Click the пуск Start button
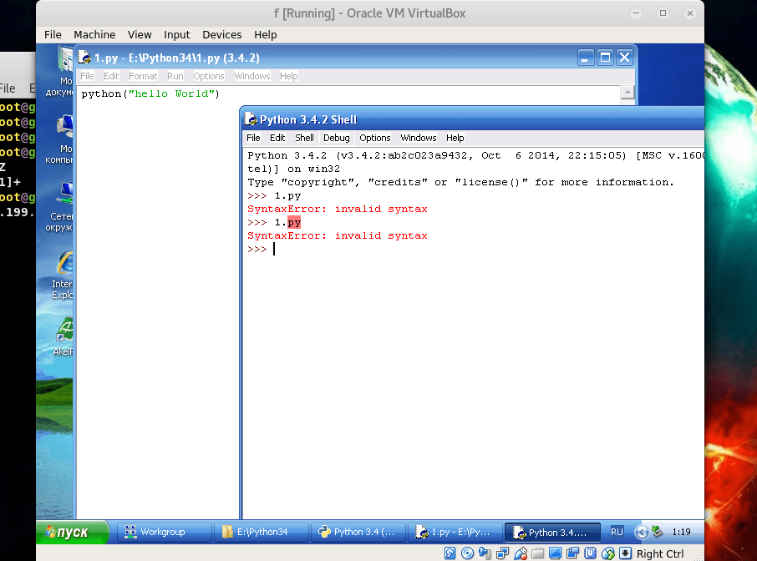This screenshot has height=561, width=757. point(74,532)
